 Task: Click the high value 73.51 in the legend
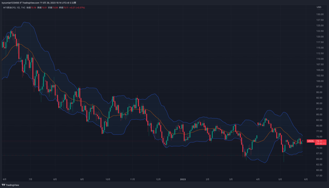(44, 8)
